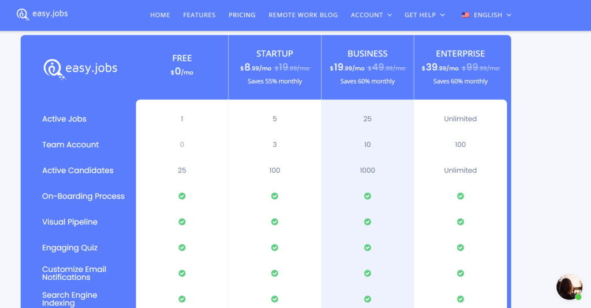591x308 pixels.
Task: Click the 'Active Jobs' row label
Action: click(64, 119)
